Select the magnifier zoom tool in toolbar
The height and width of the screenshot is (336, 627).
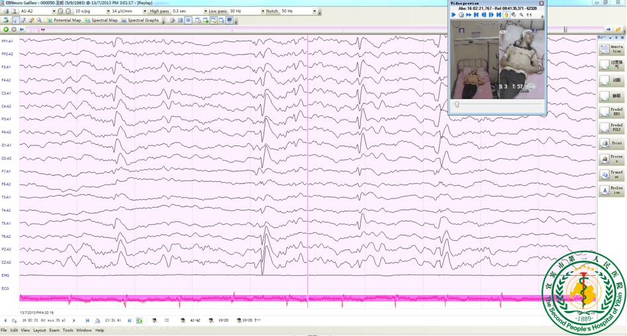coord(39,21)
